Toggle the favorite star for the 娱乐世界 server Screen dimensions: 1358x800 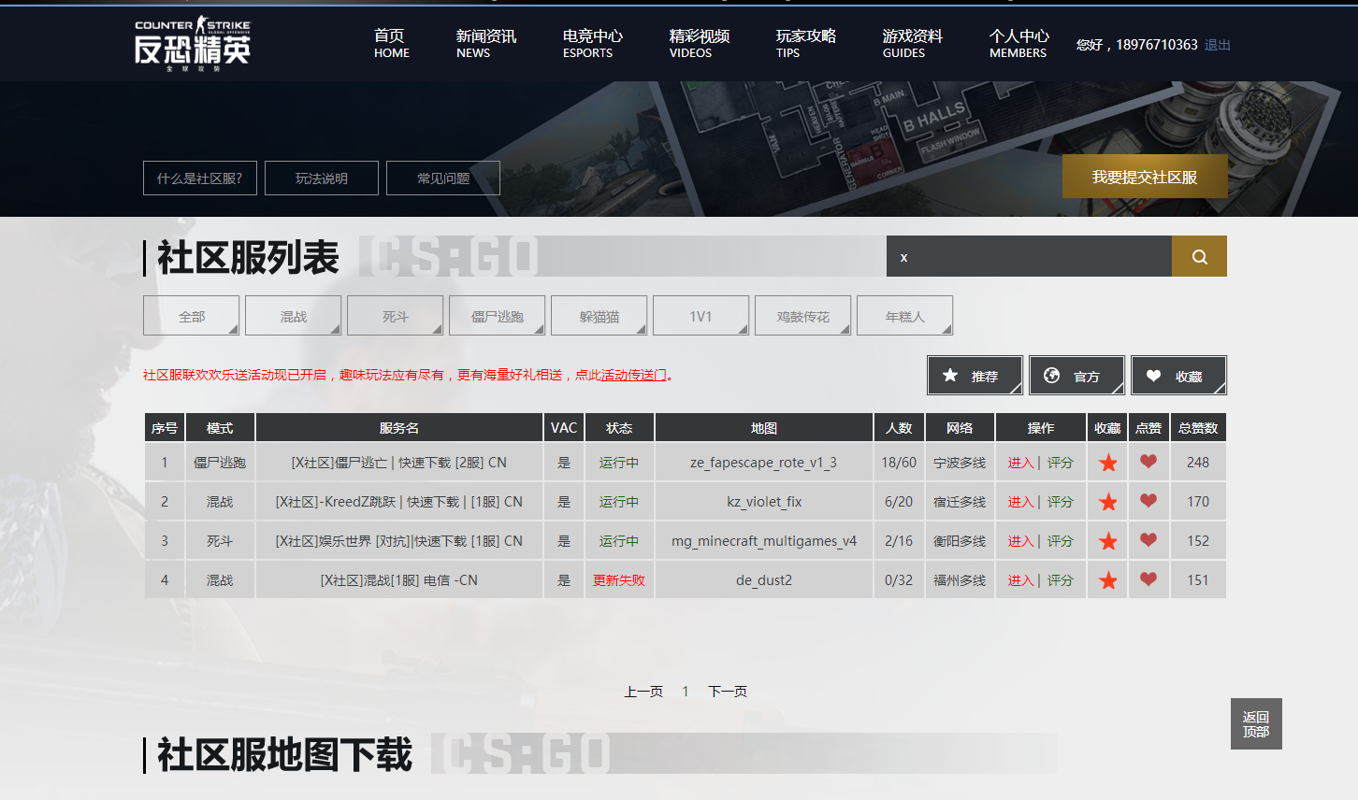[1107, 540]
